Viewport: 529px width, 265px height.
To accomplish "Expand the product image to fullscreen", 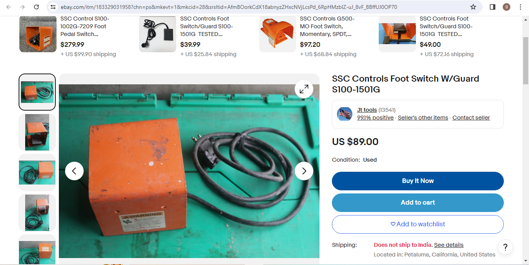I will [304, 89].
